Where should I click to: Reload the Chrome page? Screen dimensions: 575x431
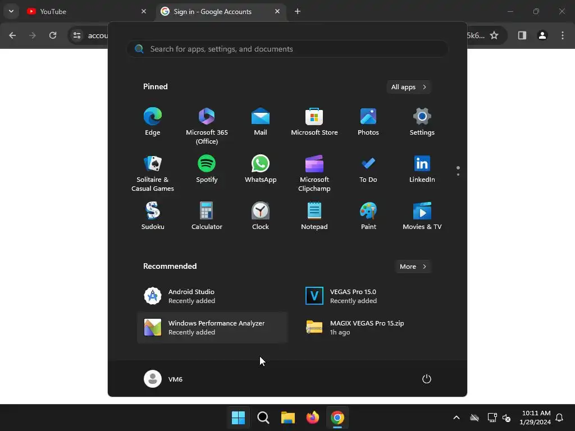coord(53,35)
